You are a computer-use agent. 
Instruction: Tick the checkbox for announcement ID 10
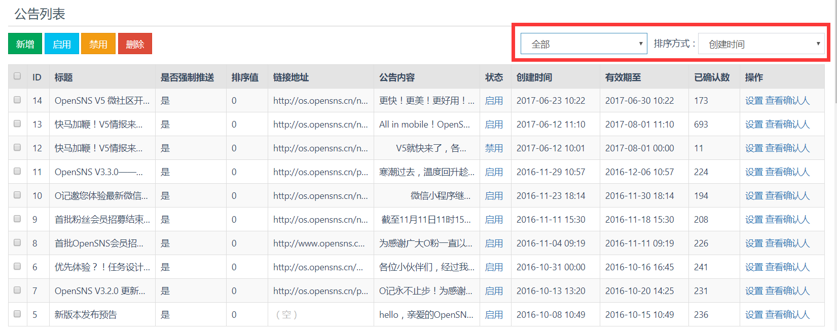click(x=17, y=195)
